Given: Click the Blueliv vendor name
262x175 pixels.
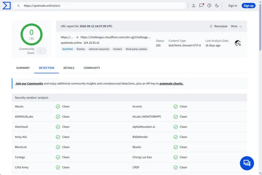Looking at the screenshot, I should point(137,147).
